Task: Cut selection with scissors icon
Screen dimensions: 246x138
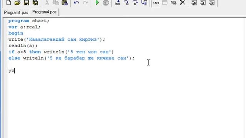Action: click(47, 3)
